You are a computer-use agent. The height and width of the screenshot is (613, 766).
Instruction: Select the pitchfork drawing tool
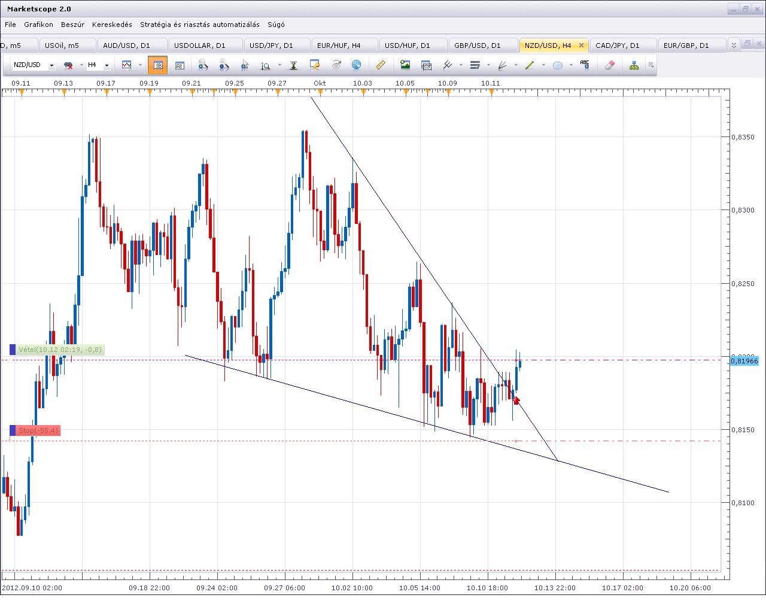tap(448, 65)
